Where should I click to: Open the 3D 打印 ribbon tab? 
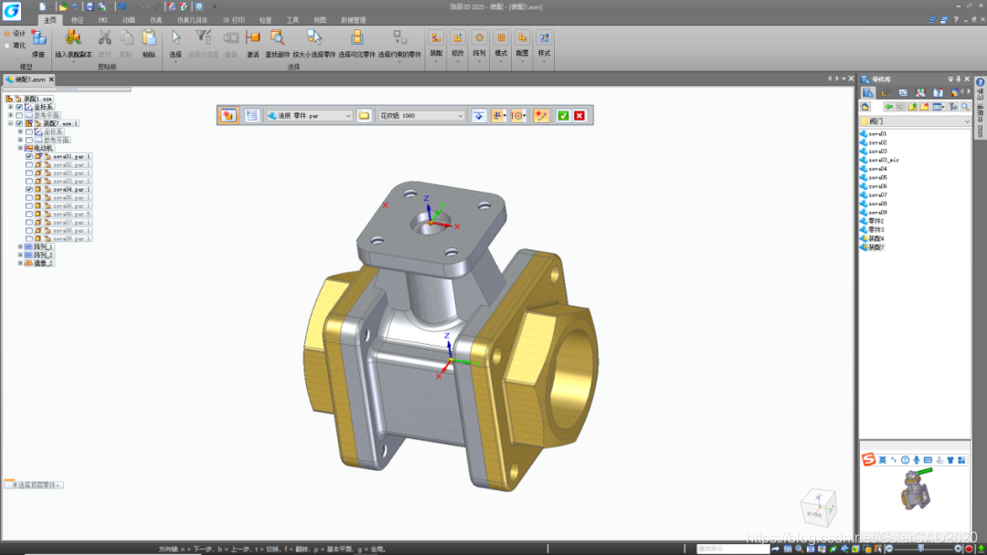tap(233, 19)
